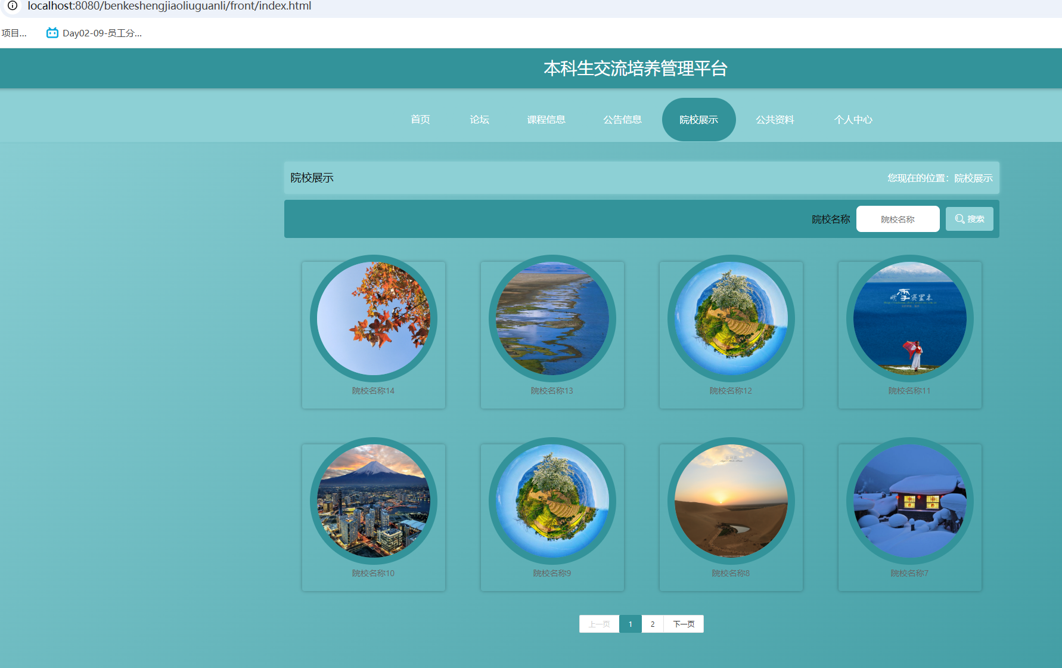Click the 搜索 button
Screen dimensions: 1062x668
point(969,219)
